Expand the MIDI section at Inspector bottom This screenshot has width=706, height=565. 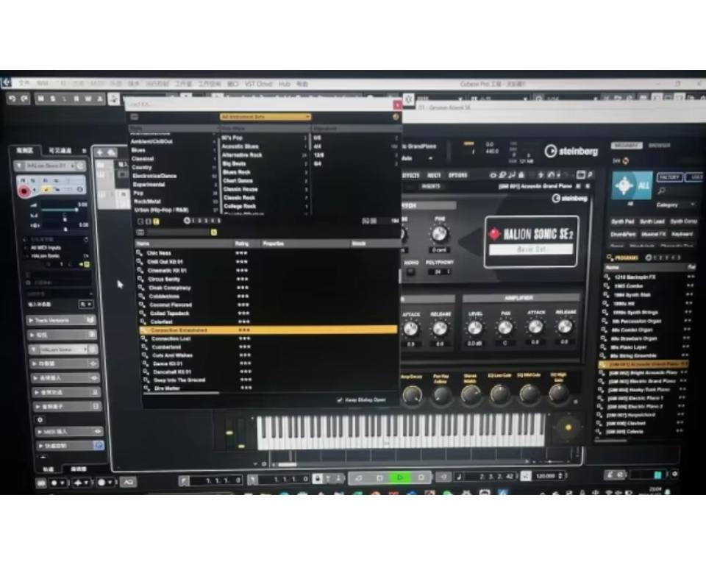pyautogui.click(x=69, y=432)
